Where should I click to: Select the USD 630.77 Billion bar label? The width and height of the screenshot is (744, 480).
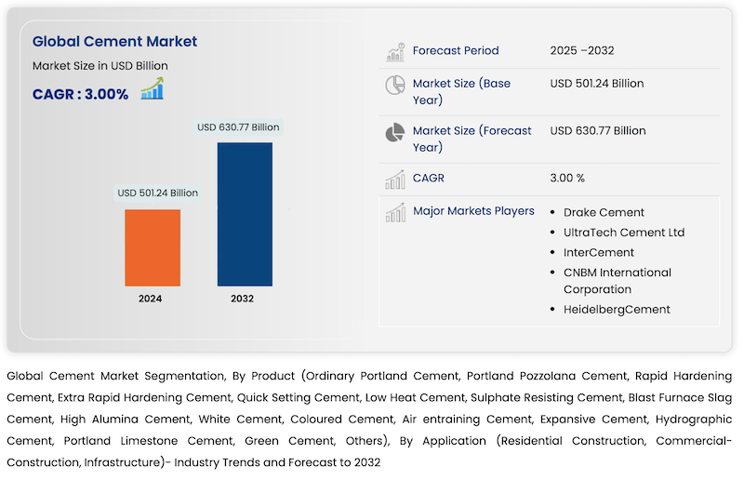pos(238,127)
